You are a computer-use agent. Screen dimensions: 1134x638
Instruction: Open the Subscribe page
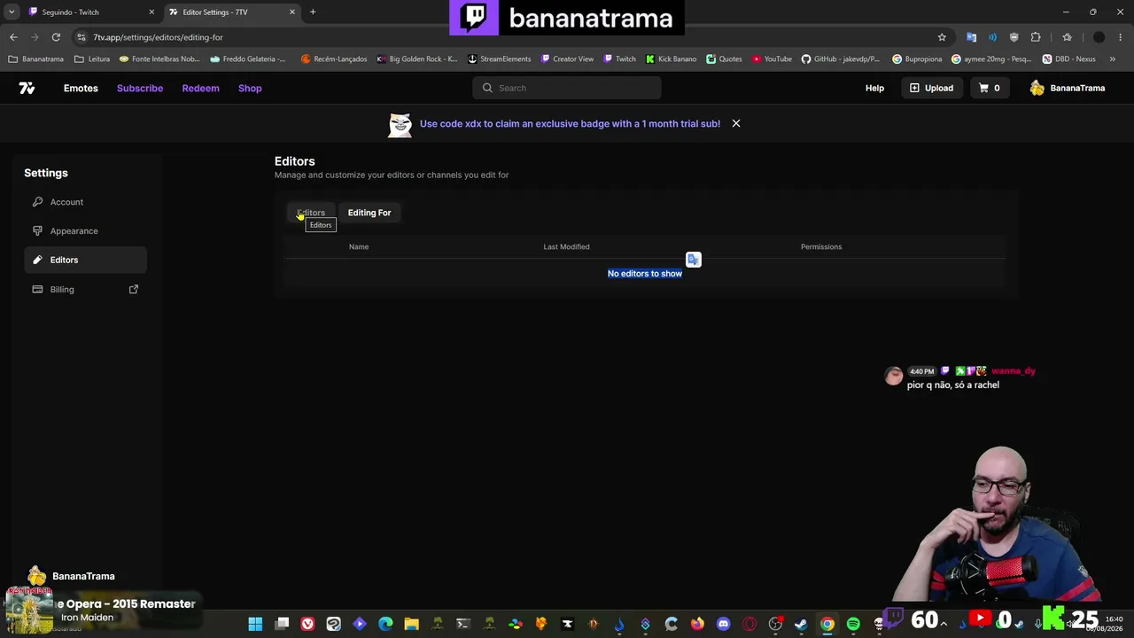[140, 88]
